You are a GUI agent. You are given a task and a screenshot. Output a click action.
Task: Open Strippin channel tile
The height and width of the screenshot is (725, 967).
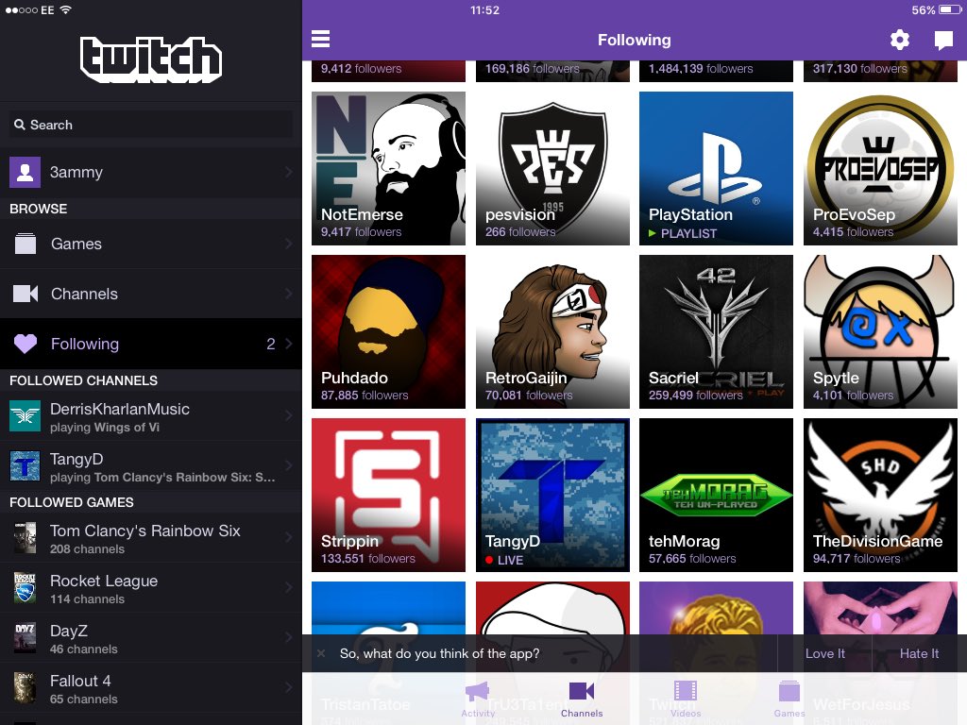388,495
